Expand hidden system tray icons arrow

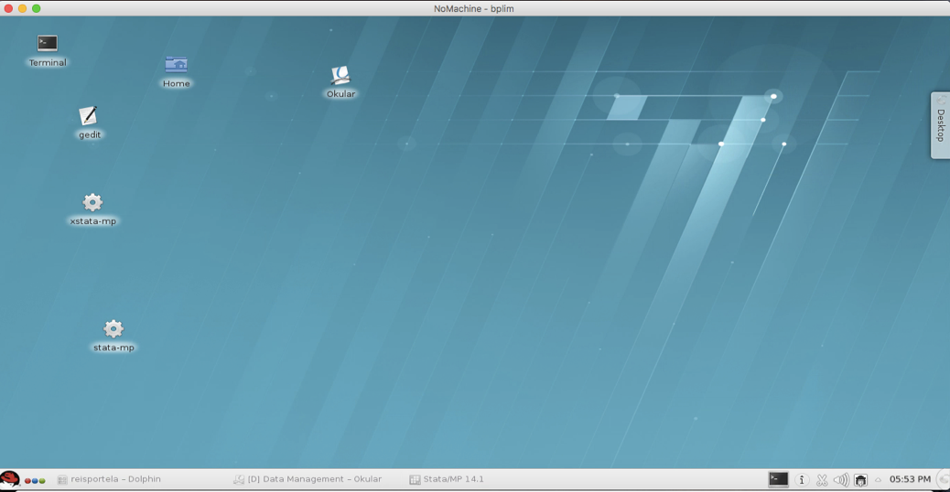tap(878, 479)
